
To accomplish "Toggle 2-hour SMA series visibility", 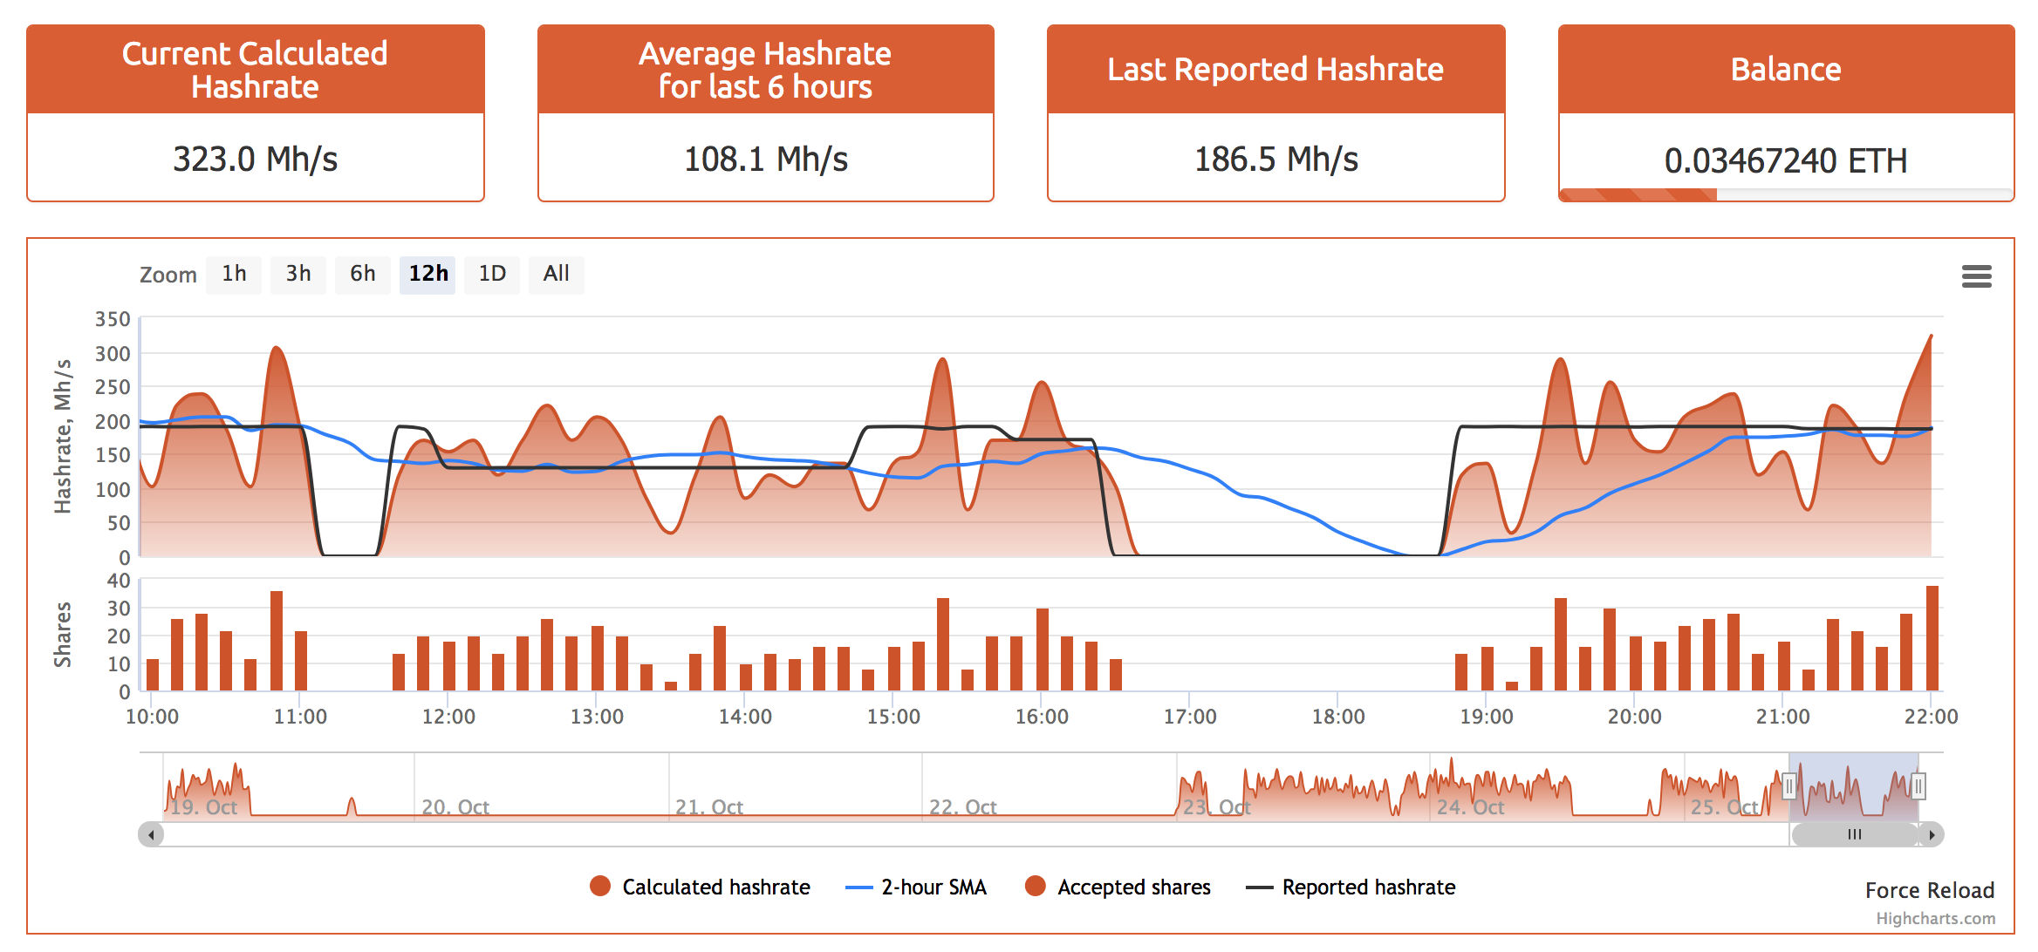I will pos(933,887).
